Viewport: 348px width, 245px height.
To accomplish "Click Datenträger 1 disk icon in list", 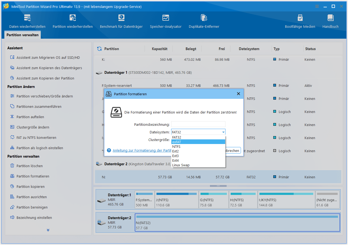I will [99, 73].
